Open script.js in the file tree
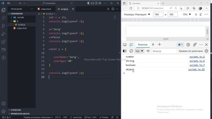Viewport: 212px width, 119px height. [22, 25]
